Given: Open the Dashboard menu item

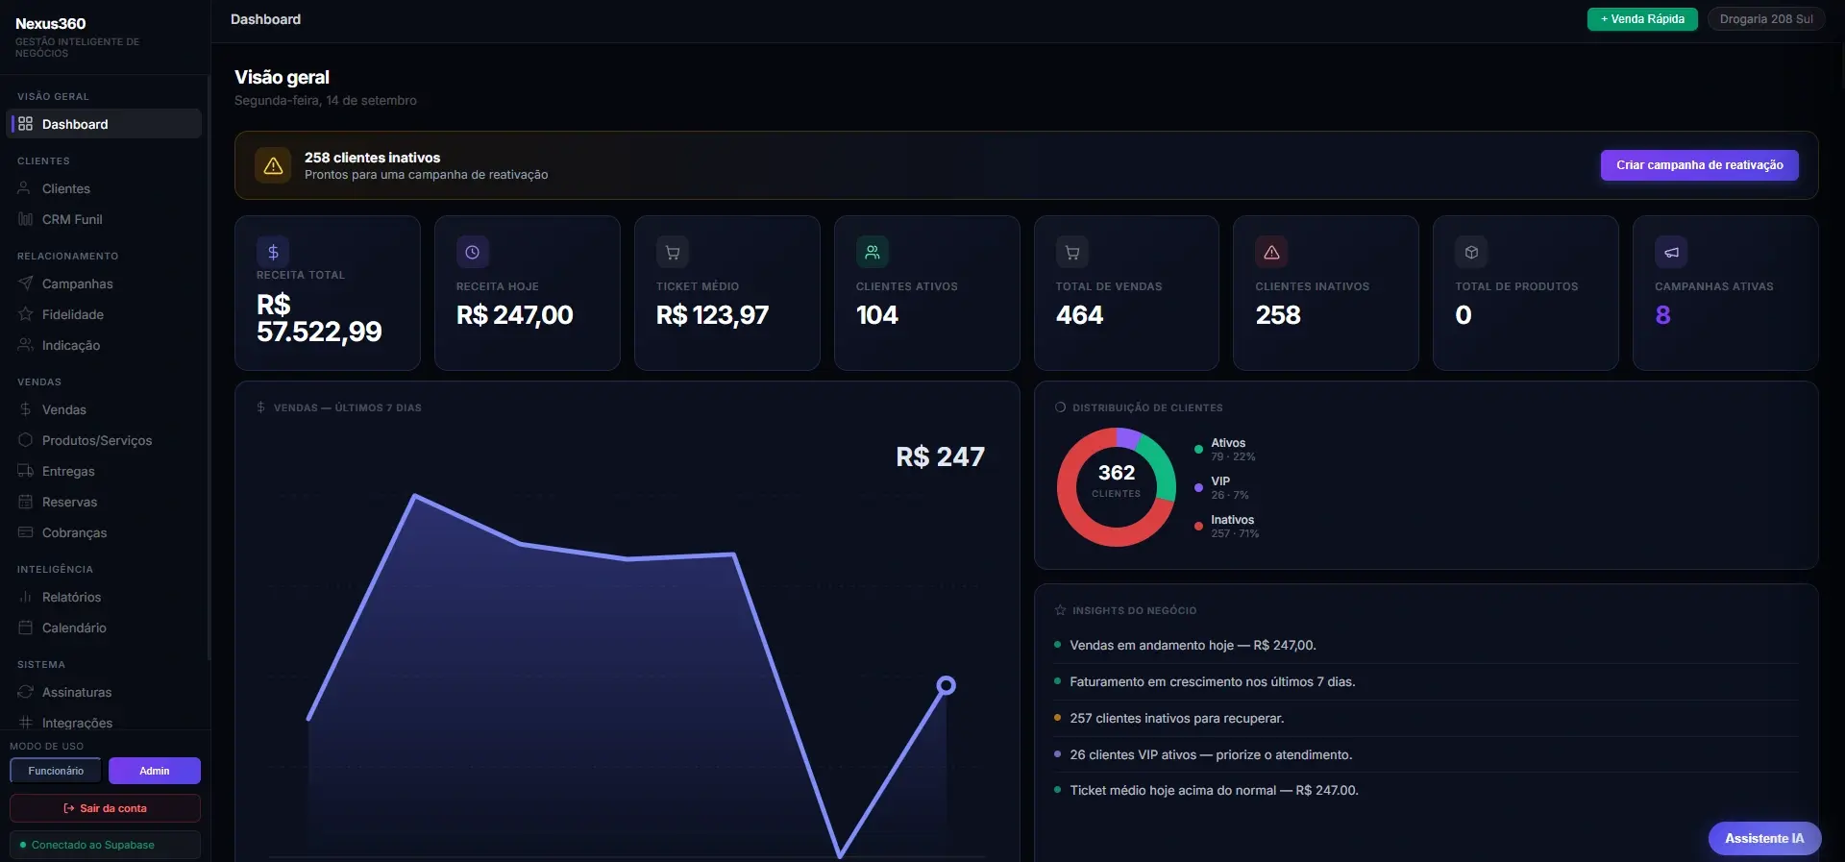Looking at the screenshot, I should pyautogui.click(x=105, y=124).
